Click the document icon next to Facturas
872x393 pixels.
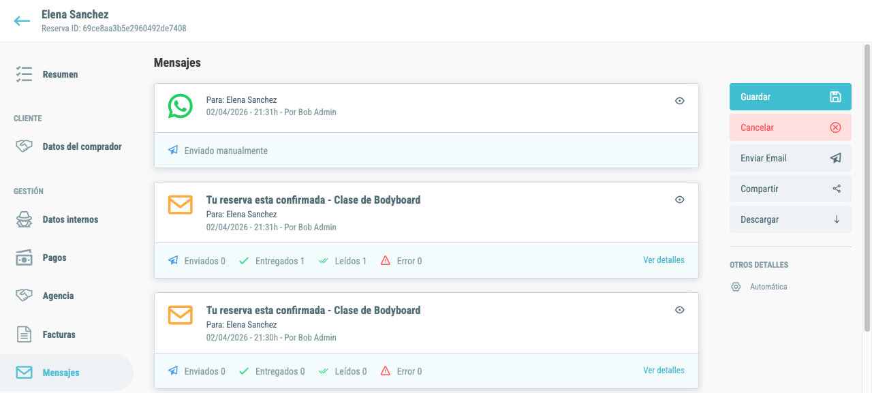click(x=24, y=334)
